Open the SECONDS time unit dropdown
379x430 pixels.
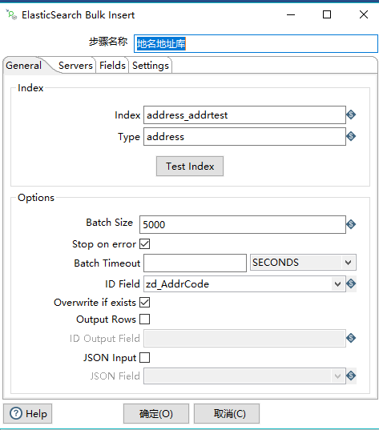(303, 263)
